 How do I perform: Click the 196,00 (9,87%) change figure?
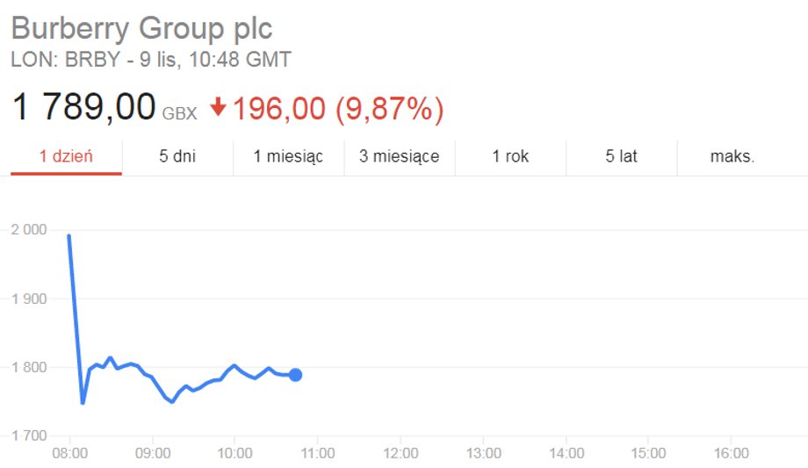pyautogui.click(x=338, y=109)
